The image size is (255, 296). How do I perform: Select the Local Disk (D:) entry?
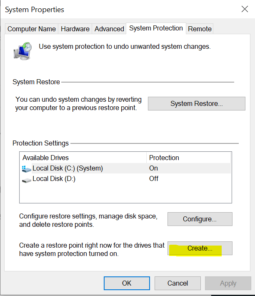point(54,179)
